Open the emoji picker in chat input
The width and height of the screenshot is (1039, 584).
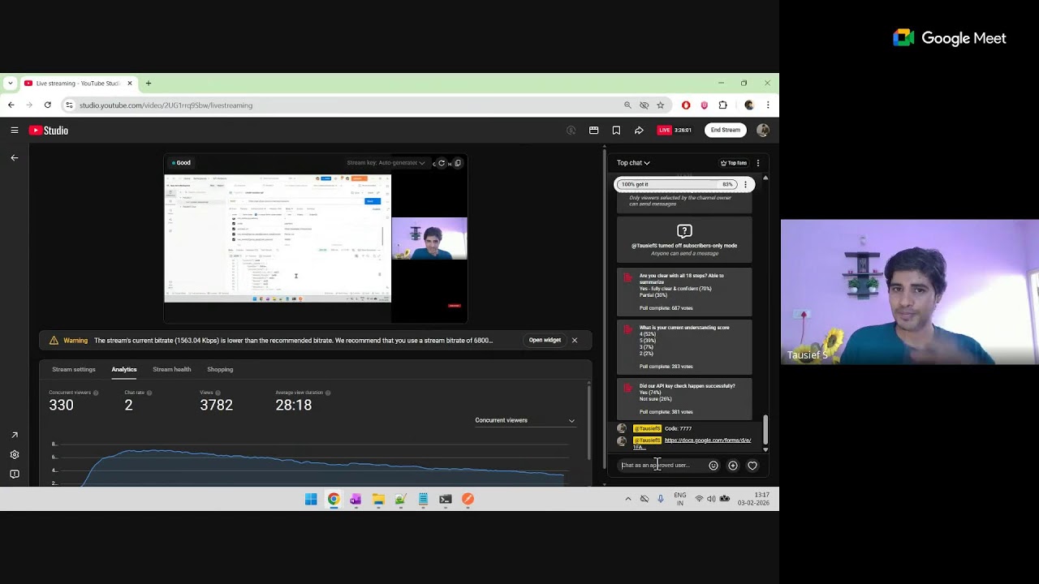point(714,466)
